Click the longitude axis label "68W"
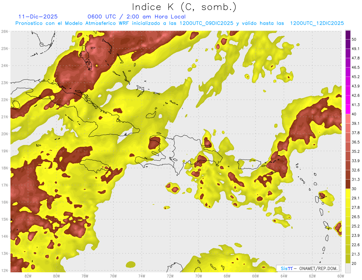This screenshot has width=362, height=280. [227, 276]
